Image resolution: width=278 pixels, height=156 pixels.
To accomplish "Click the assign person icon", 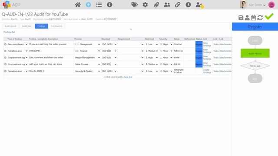I will coord(247,18).
